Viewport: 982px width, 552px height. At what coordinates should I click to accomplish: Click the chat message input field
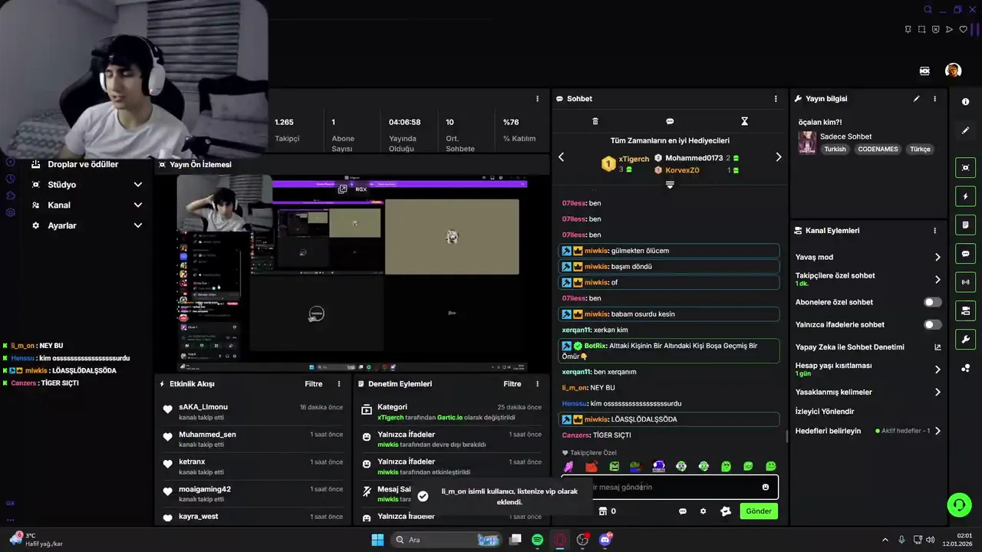point(670,487)
